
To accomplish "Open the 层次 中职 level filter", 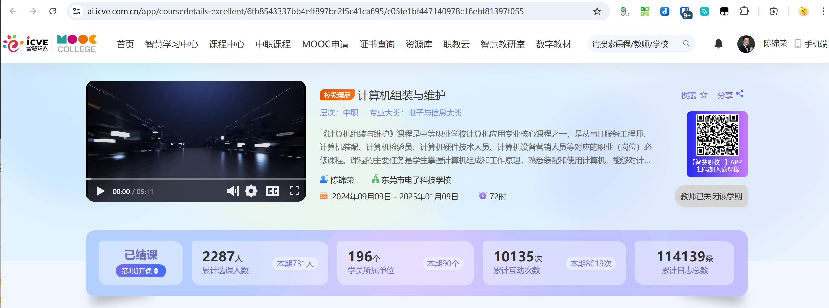I will point(351,113).
